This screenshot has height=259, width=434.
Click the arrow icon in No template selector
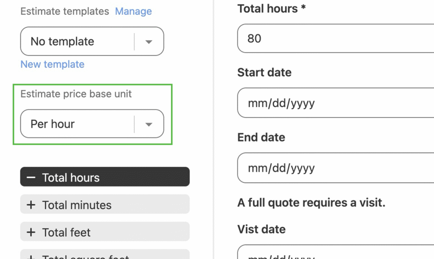pyautogui.click(x=149, y=42)
